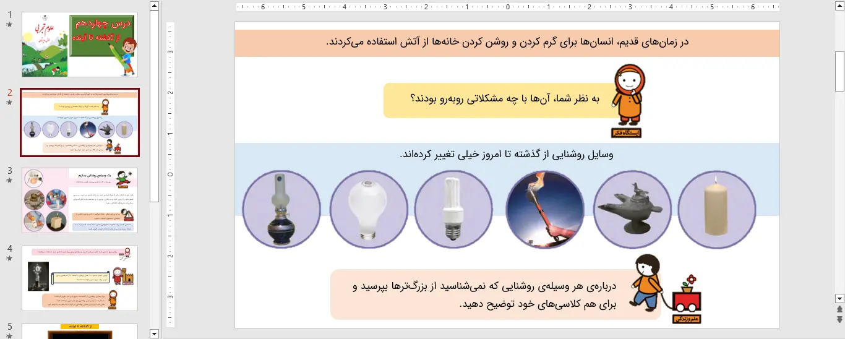The width and height of the screenshot is (845, 339).
Task: Open slide 3 thumbnail in the panel
Action: (x=80, y=200)
